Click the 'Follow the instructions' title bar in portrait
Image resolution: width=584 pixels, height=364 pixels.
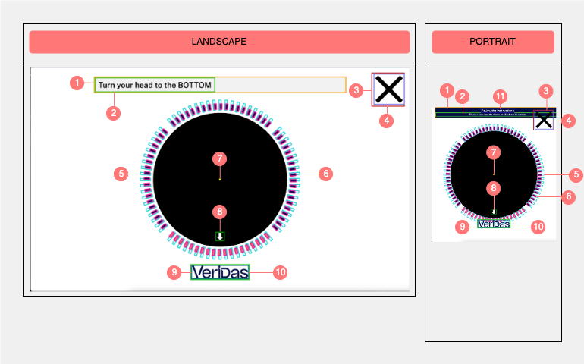pos(496,110)
